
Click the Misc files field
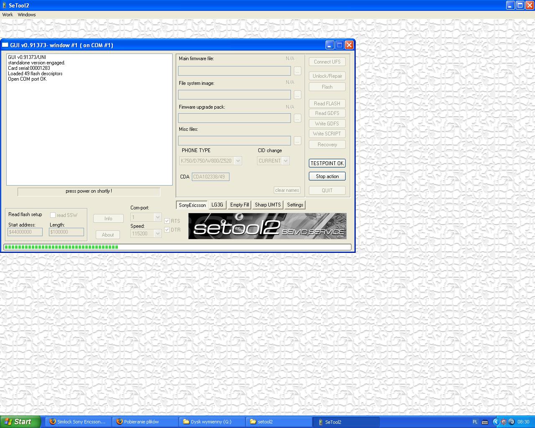(x=234, y=141)
